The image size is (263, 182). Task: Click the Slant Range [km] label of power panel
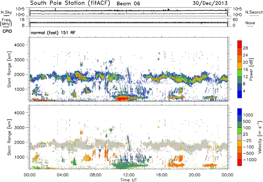tap(9, 69)
